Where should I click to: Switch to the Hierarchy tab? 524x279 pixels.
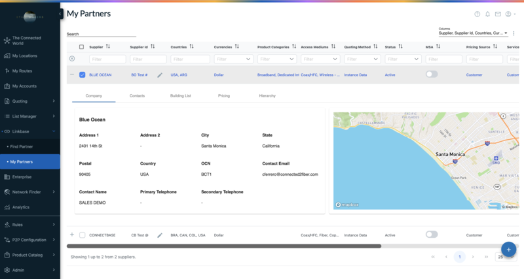tap(267, 95)
